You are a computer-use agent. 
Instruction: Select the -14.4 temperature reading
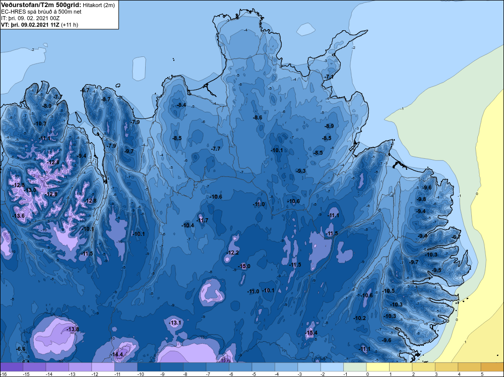(117, 354)
